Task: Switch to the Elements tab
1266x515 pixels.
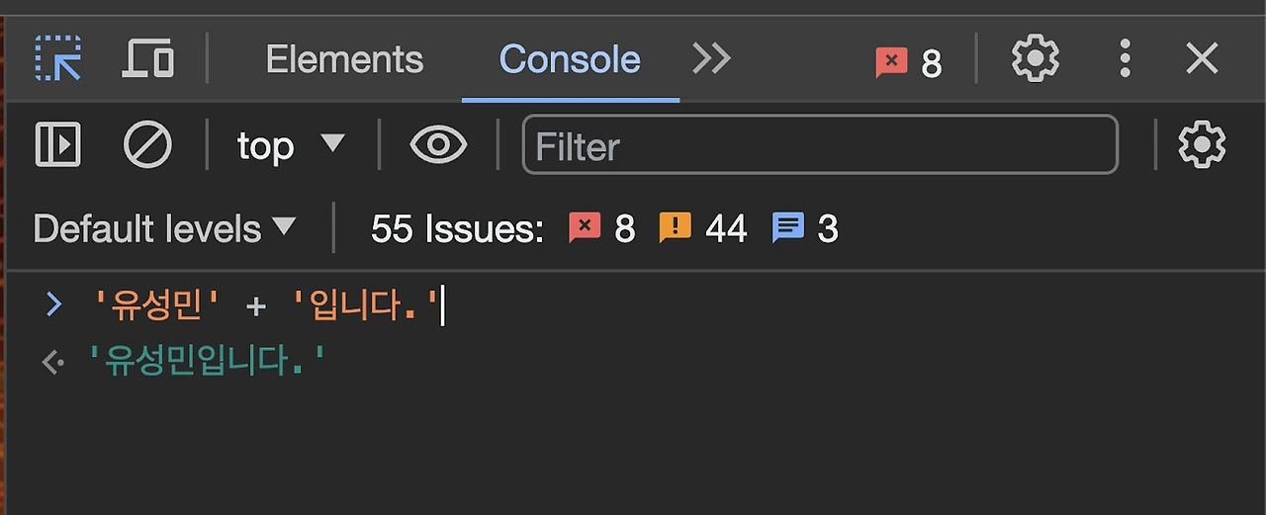Action: point(344,60)
